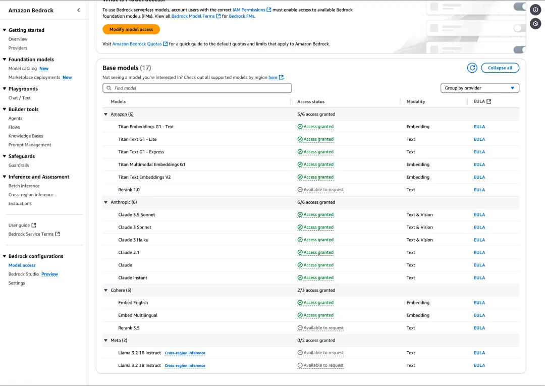The image size is (545, 386).
Task: Open the Info panel icon top right
Action: point(535,9)
